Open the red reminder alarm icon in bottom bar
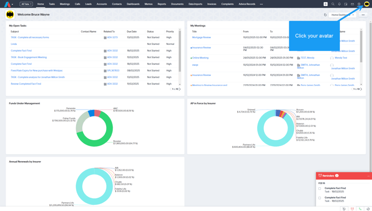The width and height of the screenshot is (372, 211). point(353,209)
